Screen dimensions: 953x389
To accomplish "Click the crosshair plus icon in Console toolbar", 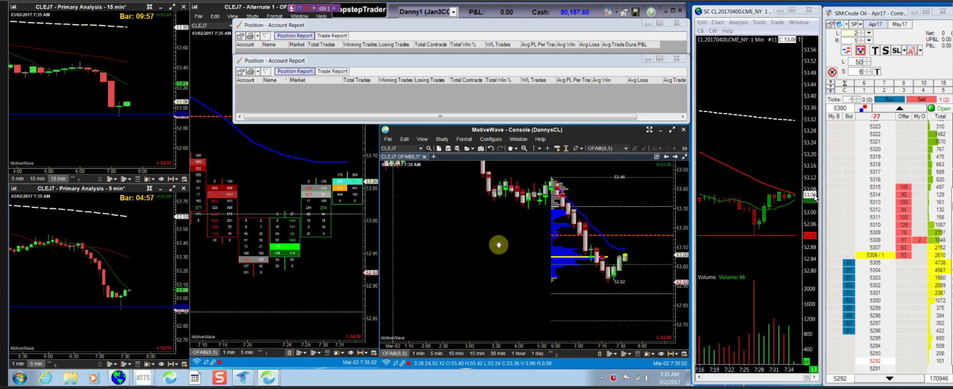I will pos(547,148).
